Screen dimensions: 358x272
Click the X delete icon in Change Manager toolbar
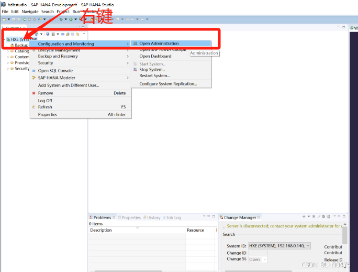pos(314,216)
